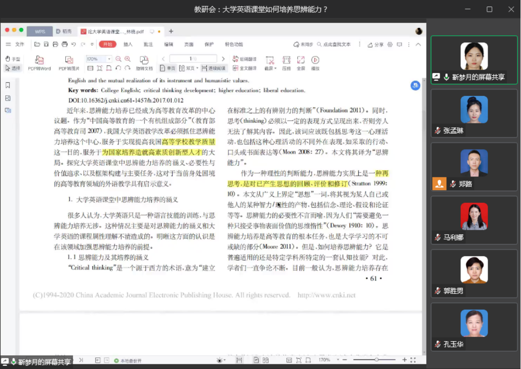Viewport: 521px width, 369px height.
Task: Click the zoom-in plus in status bar
Action: [404, 360]
